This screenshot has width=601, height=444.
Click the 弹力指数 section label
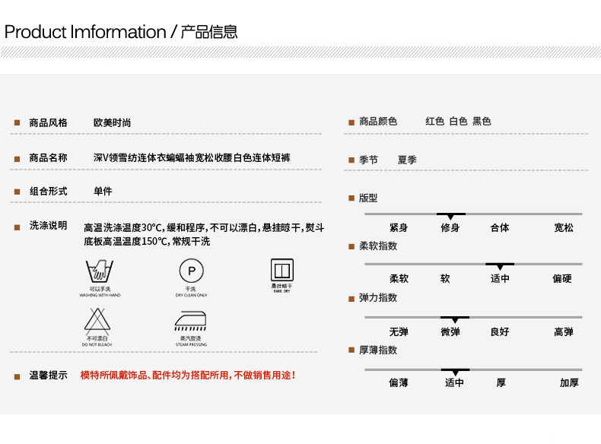coord(378,298)
